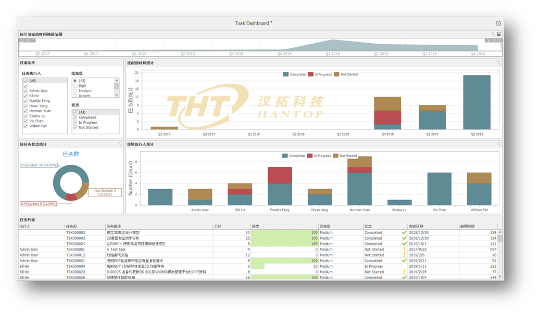The height and width of the screenshot is (315, 538).
Task: Click the export icon beside Task Dashboard title
Action: click(498, 23)
